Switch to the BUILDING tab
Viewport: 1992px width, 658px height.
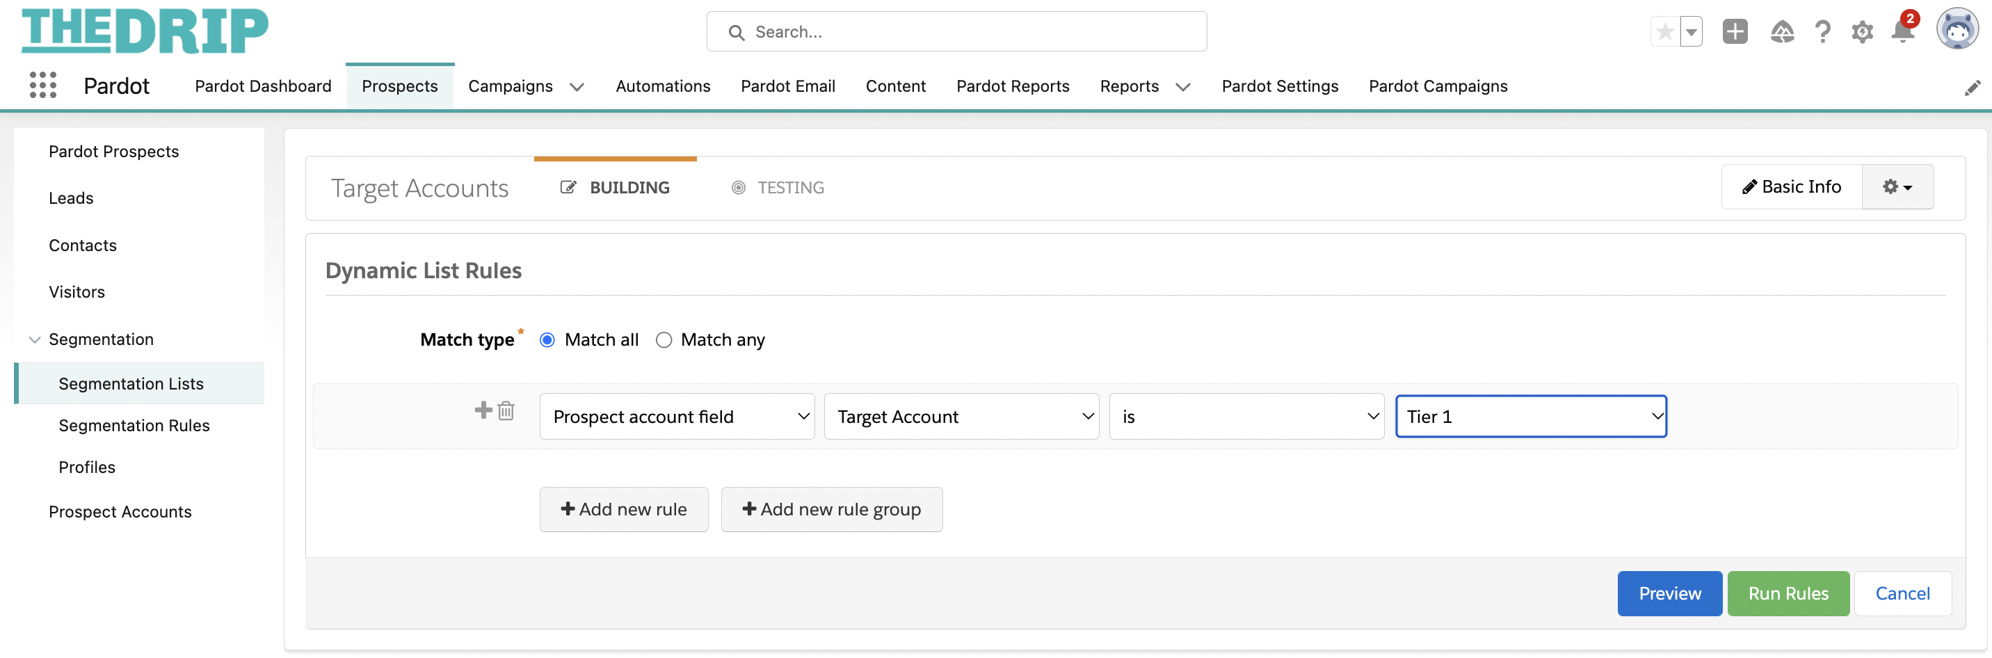[616, 188]
